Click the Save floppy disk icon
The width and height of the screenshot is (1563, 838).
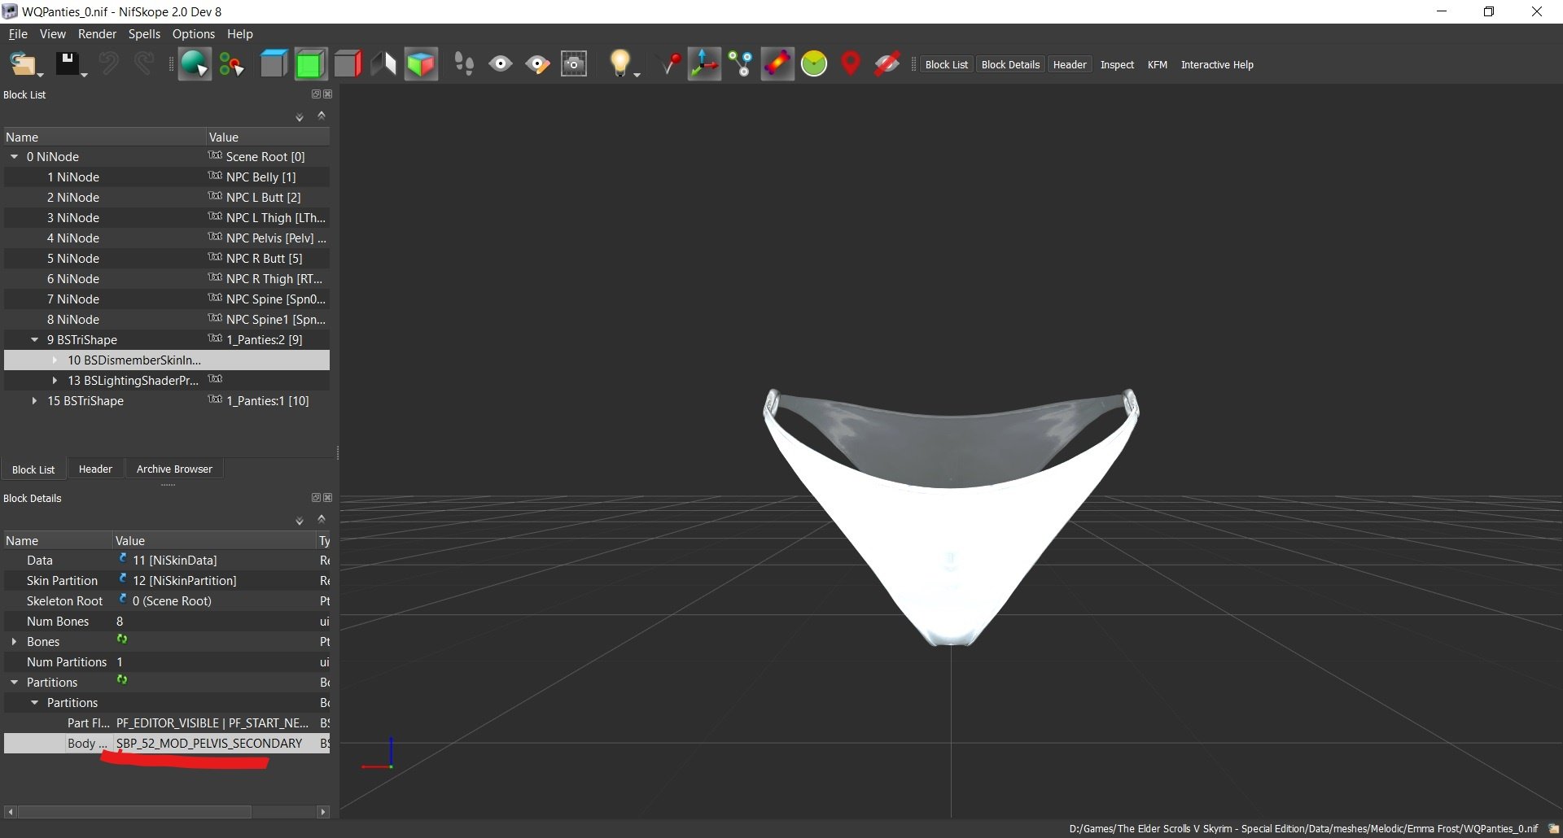(x=66, y=63)
